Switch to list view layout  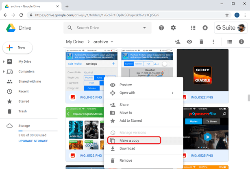[x=229, y=42]
